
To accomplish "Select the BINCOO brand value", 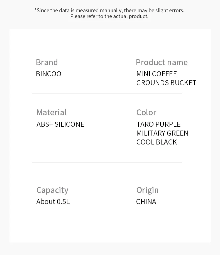I will tap(48, 74).
